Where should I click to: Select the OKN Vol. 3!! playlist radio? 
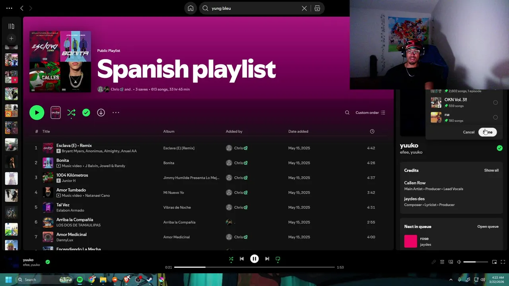495,102
